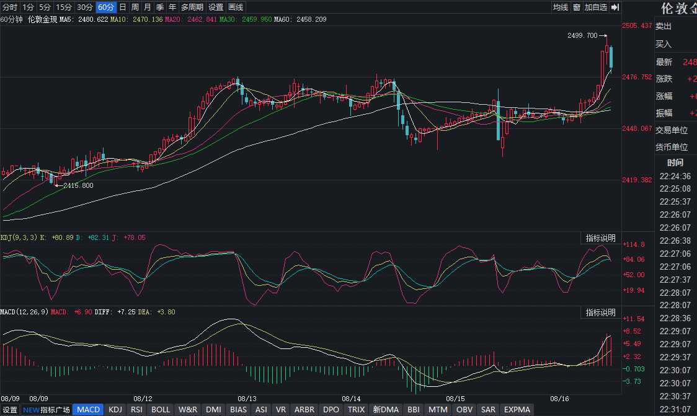Select the RSI indicator tab
Viewport: 697px width, 416px height.
click(137, 410)
